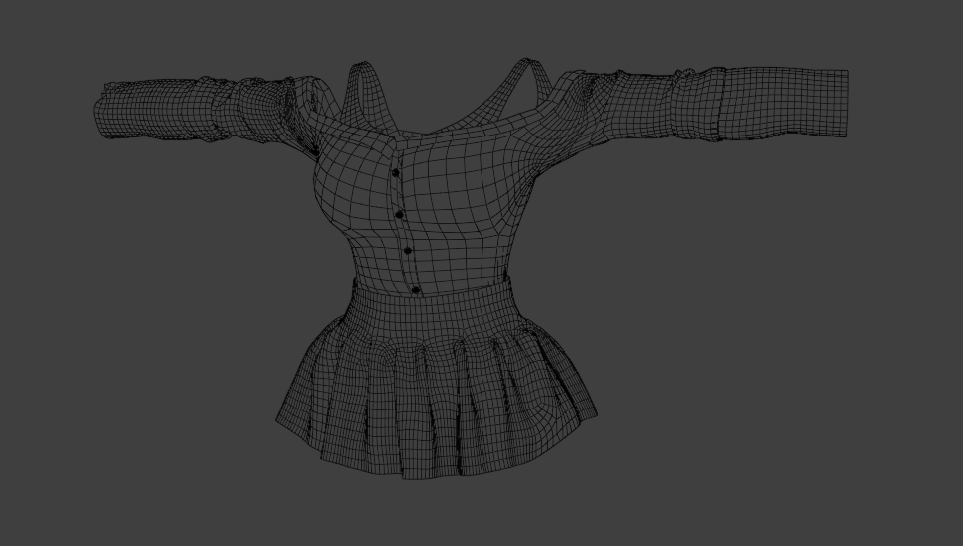Click the skirt's lower-left hem corner
The image size is (963, 546).
pyautogui.click(x=280, y=421)
